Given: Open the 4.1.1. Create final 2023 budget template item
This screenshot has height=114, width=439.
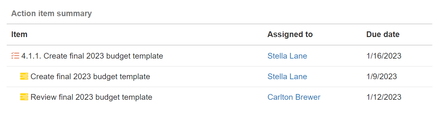Looking at the screenshot, I should [x=92, y=56].
